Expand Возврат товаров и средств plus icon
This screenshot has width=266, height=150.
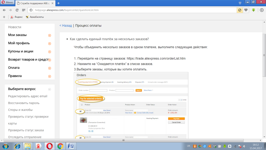(x=50, y=60)
